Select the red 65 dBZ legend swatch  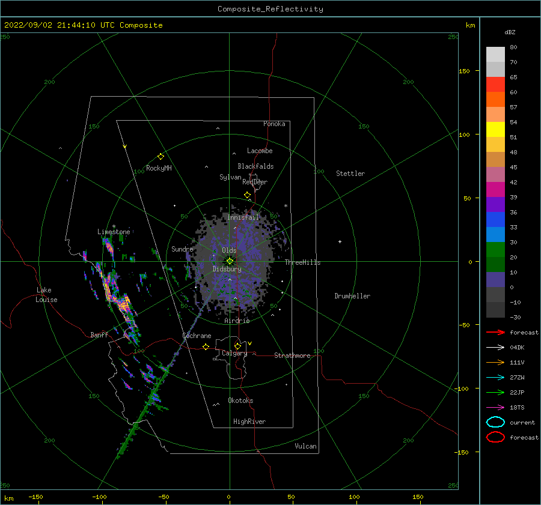[x=495, y=84]
